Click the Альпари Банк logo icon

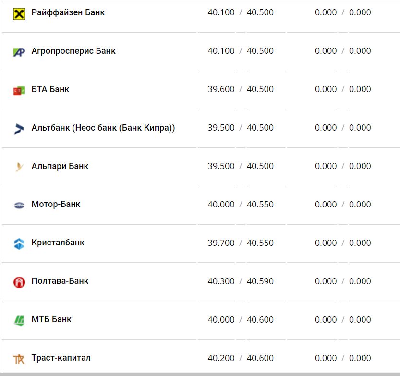click(19, 167)
